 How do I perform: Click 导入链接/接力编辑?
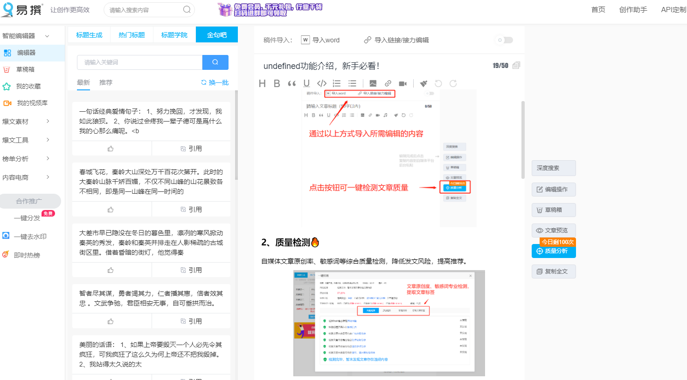pyautogui.click(x=396, y=40)
